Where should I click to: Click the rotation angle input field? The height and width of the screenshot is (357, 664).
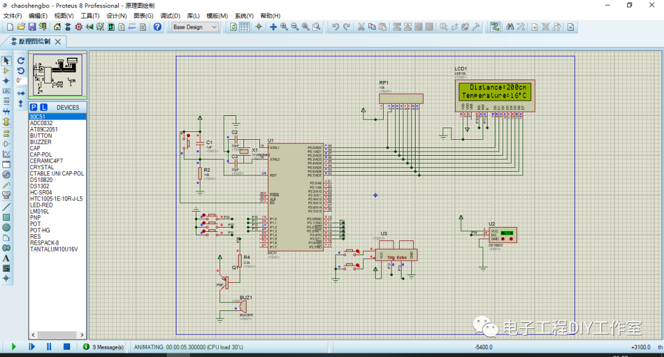pyautogui.click(x=21, y=81)
